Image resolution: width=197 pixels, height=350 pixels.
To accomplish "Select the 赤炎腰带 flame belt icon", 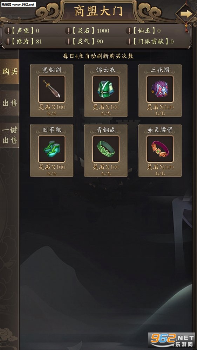I will tap(160, 149).
